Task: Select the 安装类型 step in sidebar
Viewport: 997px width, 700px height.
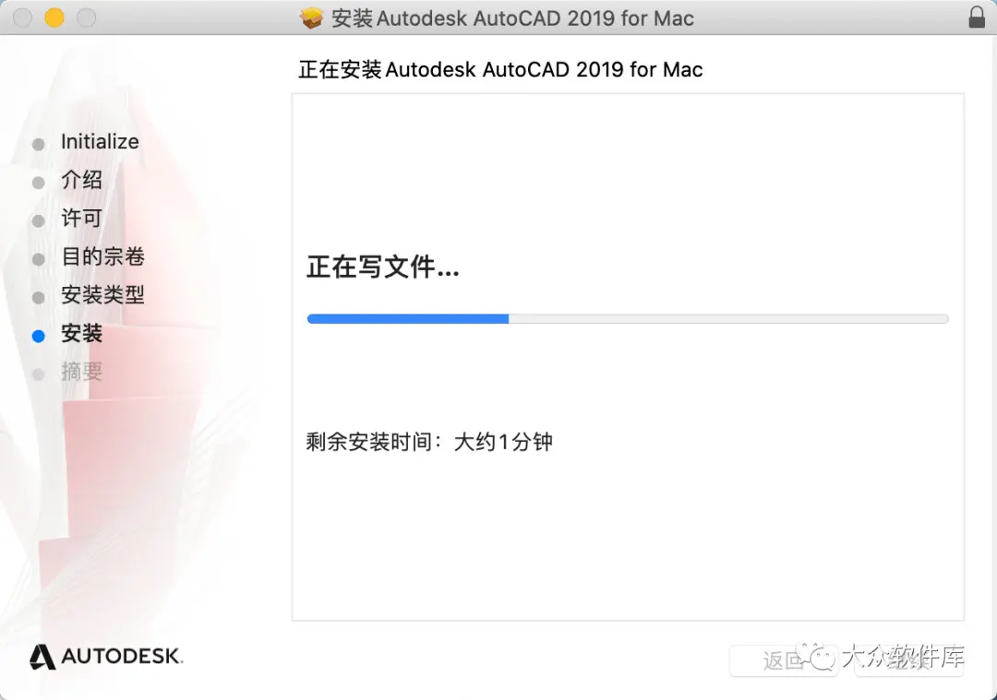Action: [103, 295]
